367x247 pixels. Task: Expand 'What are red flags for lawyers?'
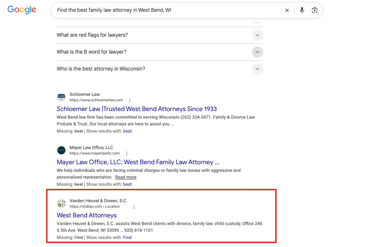click(x=160, y=35)
